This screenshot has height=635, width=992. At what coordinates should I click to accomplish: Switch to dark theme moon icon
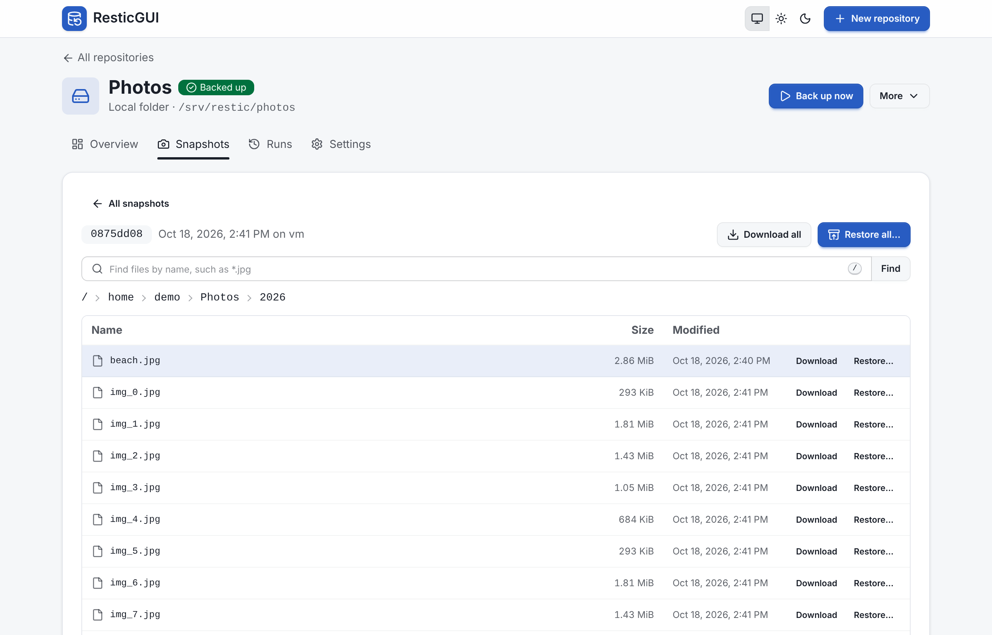point(805,19)
